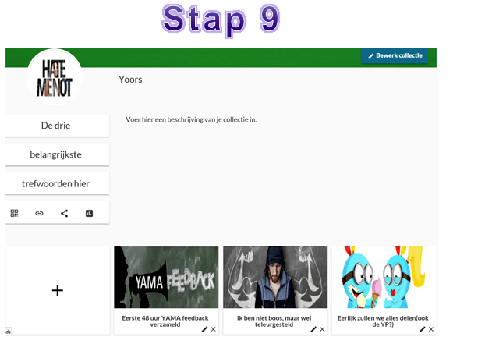Remove the YAMA feedback post from collection
The height and width of the screenshot is (351, 485).
point(214,329)
